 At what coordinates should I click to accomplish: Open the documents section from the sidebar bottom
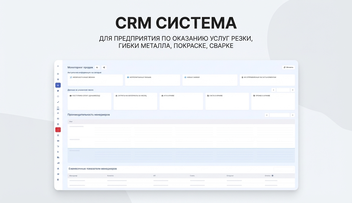pyautogui.click(x=58, y=179)
